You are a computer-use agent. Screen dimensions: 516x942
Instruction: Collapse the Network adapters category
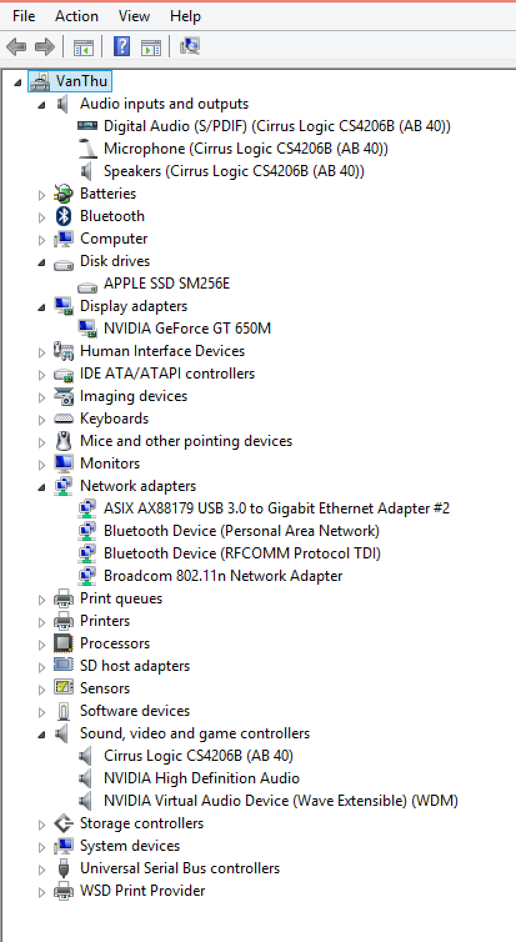point(42,487)
